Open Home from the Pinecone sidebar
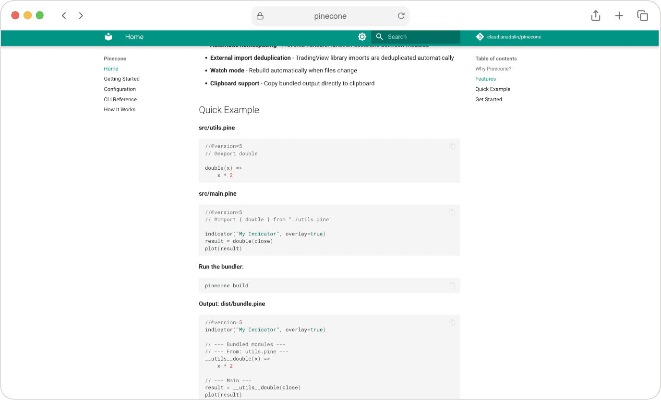The image size is (661, 400). pyautogui.click(x=110, y=69)
